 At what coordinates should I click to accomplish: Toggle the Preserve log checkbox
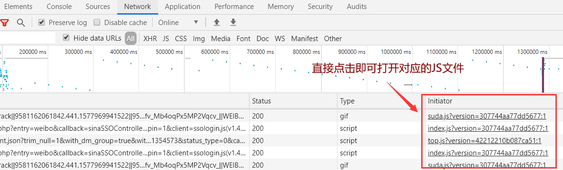tap(42, 23)
